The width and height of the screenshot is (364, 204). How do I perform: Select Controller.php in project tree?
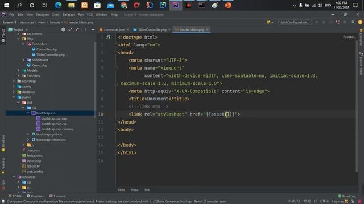(x=47, y=49)
